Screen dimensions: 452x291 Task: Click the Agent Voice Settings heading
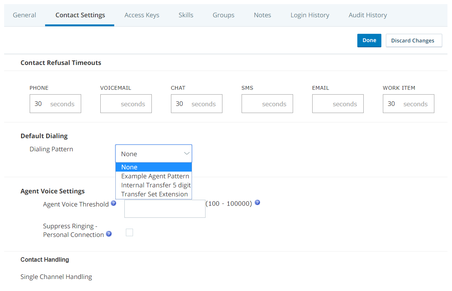point(53,191)
